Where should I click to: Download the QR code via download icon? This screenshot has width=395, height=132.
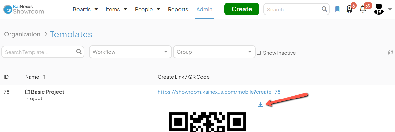tap(260, 105)
